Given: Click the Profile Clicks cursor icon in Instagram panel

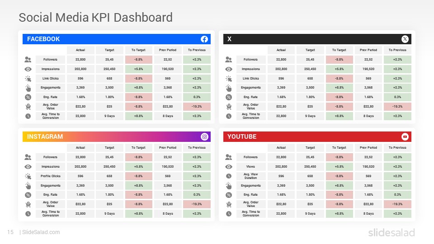Looking at the screenshot, I should tap(28, 177).
